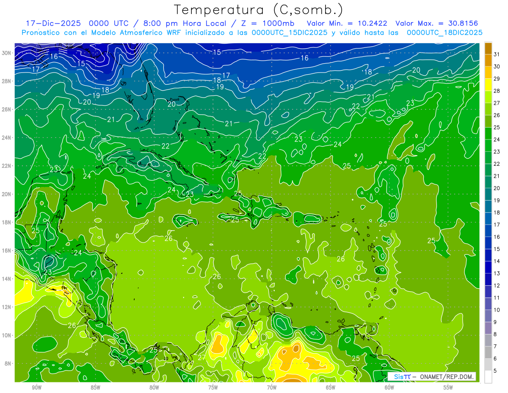Click colorbar legend label '29'
This screenshot has height=393, width=508.
point(497,79)
